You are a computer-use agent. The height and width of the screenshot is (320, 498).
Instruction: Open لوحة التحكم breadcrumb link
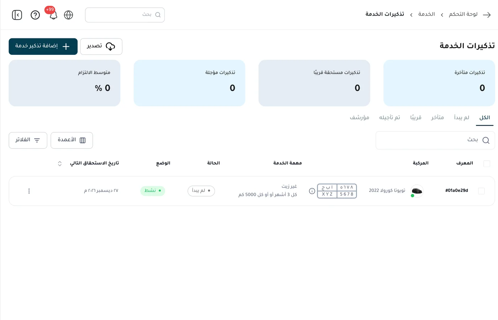click(463, 14)
